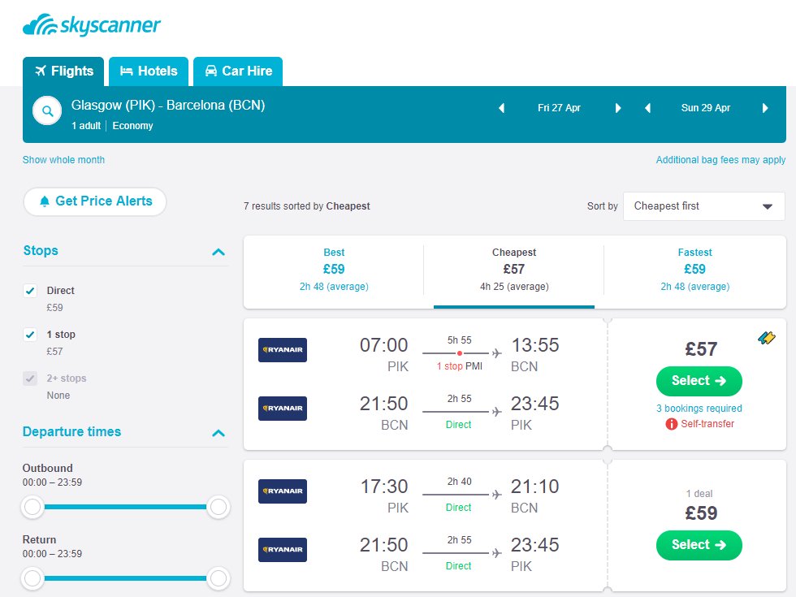796x597 pixels.
Task: Click the plane icon on the Flights tab
Action: click(x=40, y=71)
